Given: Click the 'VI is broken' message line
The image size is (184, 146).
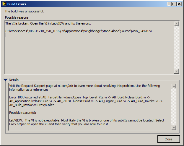Looking at the screenshot, I should coord(48,23).
